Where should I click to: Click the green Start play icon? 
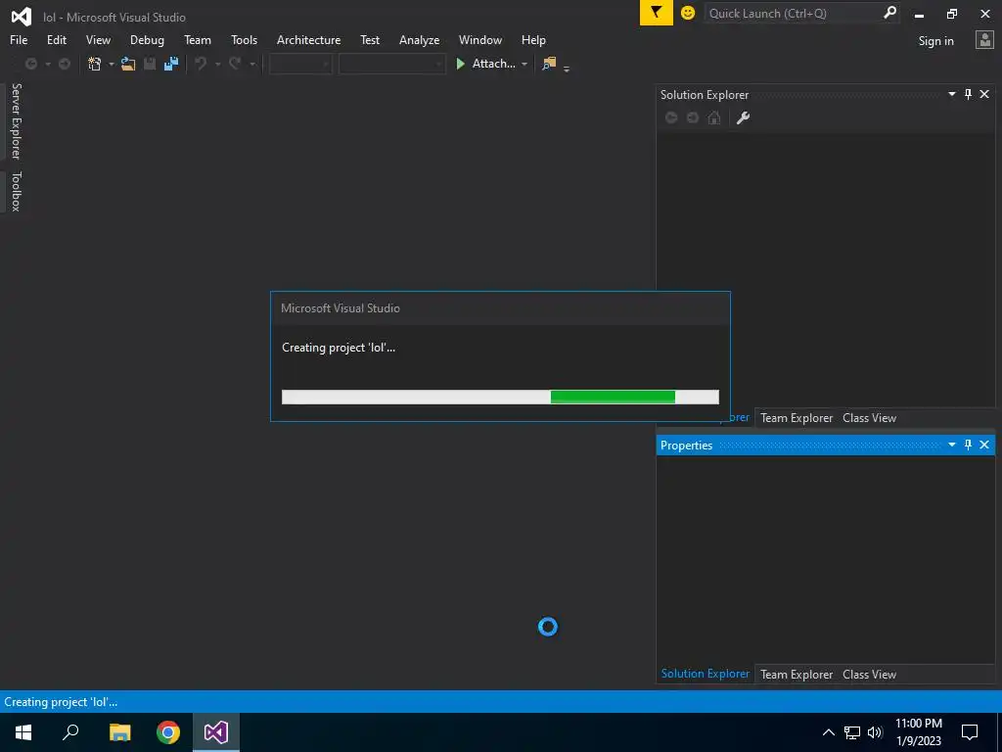coord(460,64)
